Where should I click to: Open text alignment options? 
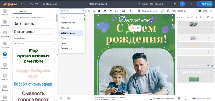(105, 11)
